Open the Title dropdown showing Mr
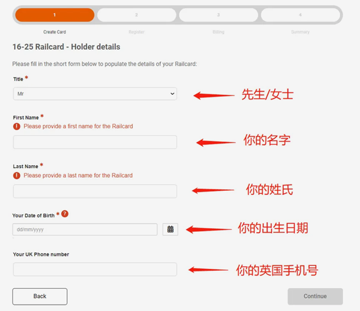360x311 pixels. (x=94, y=94)
